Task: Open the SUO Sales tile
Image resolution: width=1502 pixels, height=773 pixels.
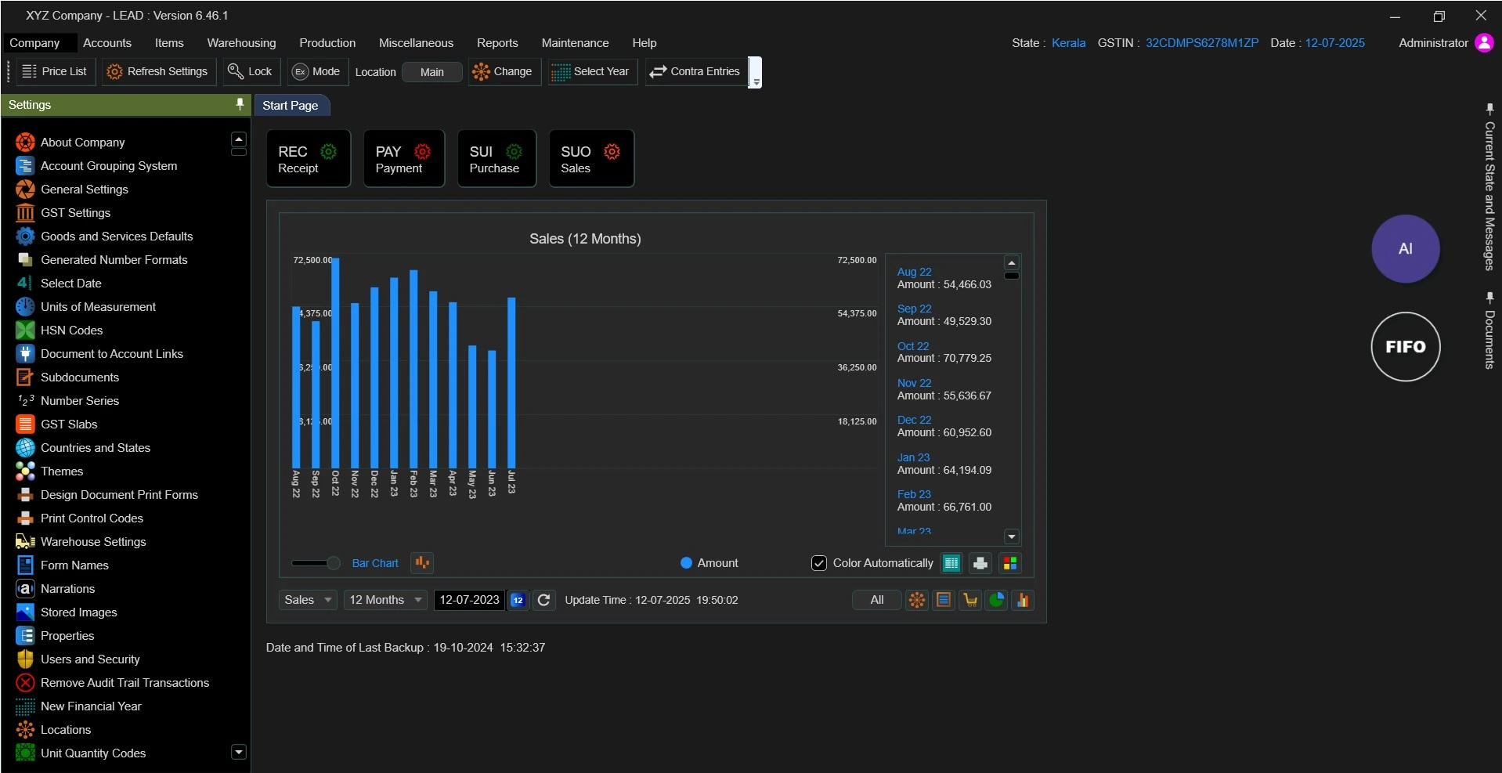Action: click(x=591, y=159)
